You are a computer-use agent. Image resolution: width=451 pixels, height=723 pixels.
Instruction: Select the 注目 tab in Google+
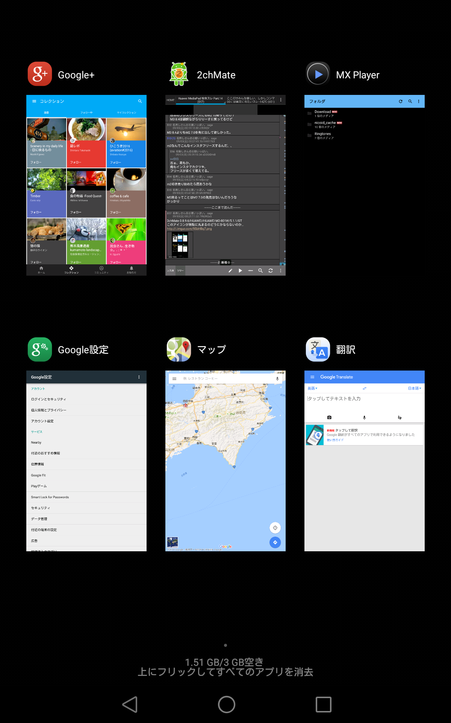pyautogui.click(x=46, y=113)
